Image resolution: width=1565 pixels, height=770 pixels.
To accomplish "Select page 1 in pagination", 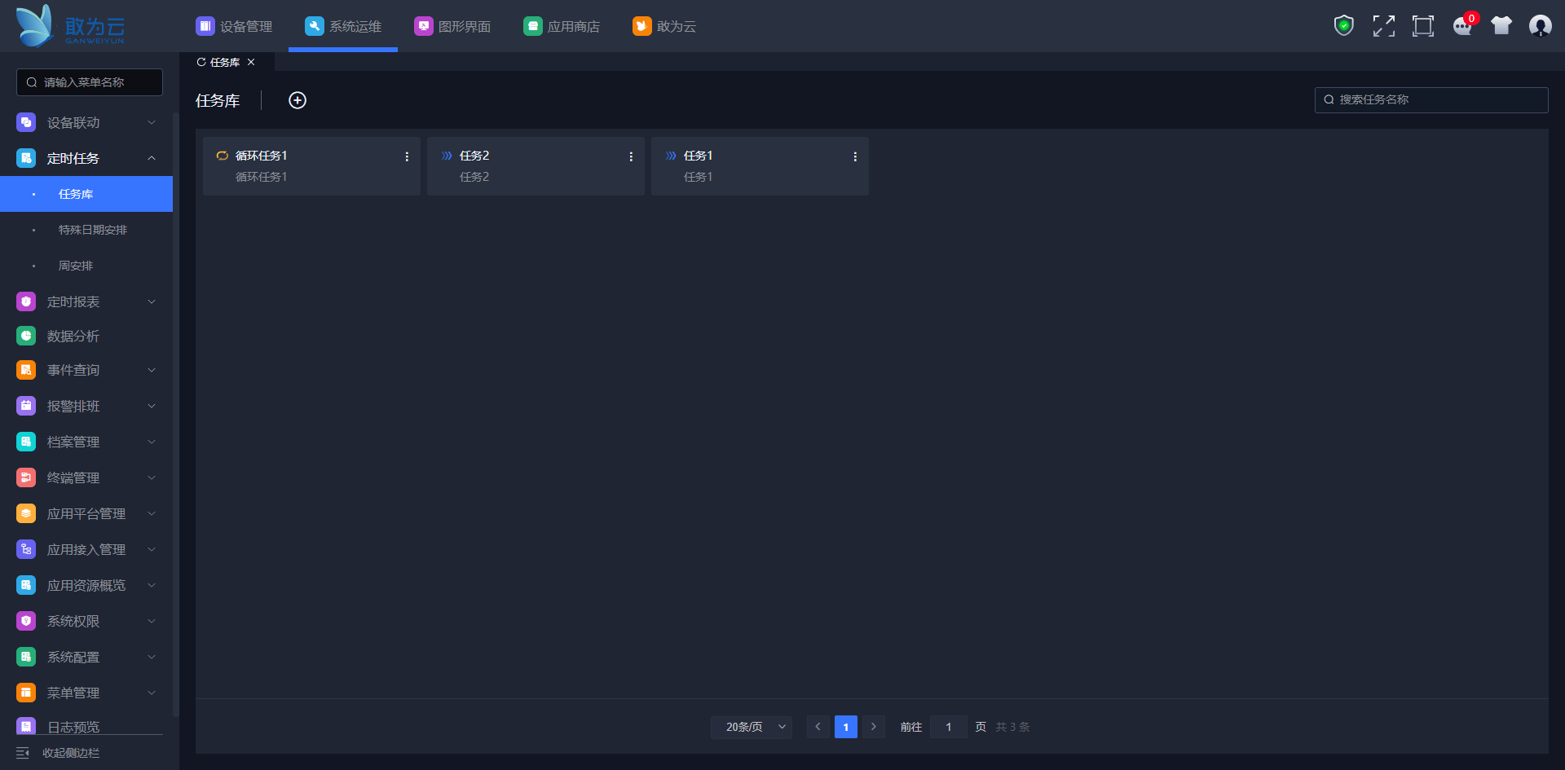I will coord(846,727).
